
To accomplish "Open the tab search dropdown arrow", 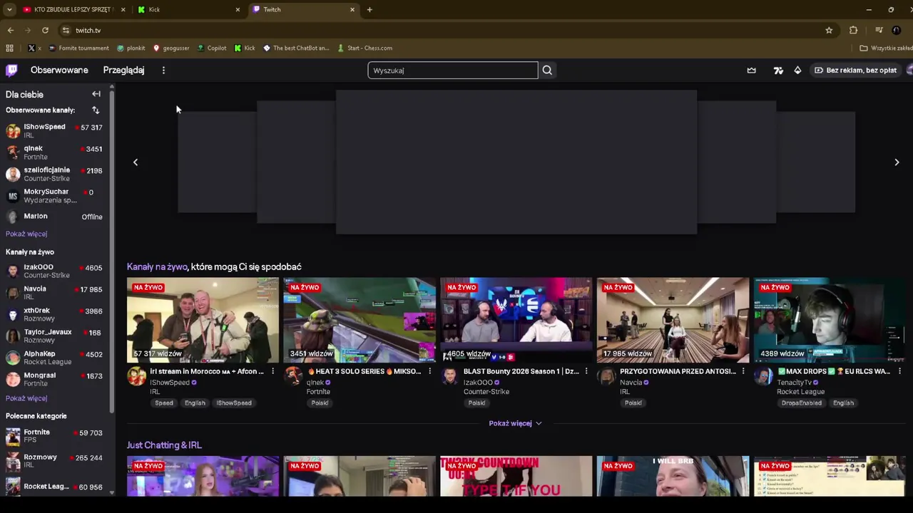I will pyautogui.click(x=9, y=9).
